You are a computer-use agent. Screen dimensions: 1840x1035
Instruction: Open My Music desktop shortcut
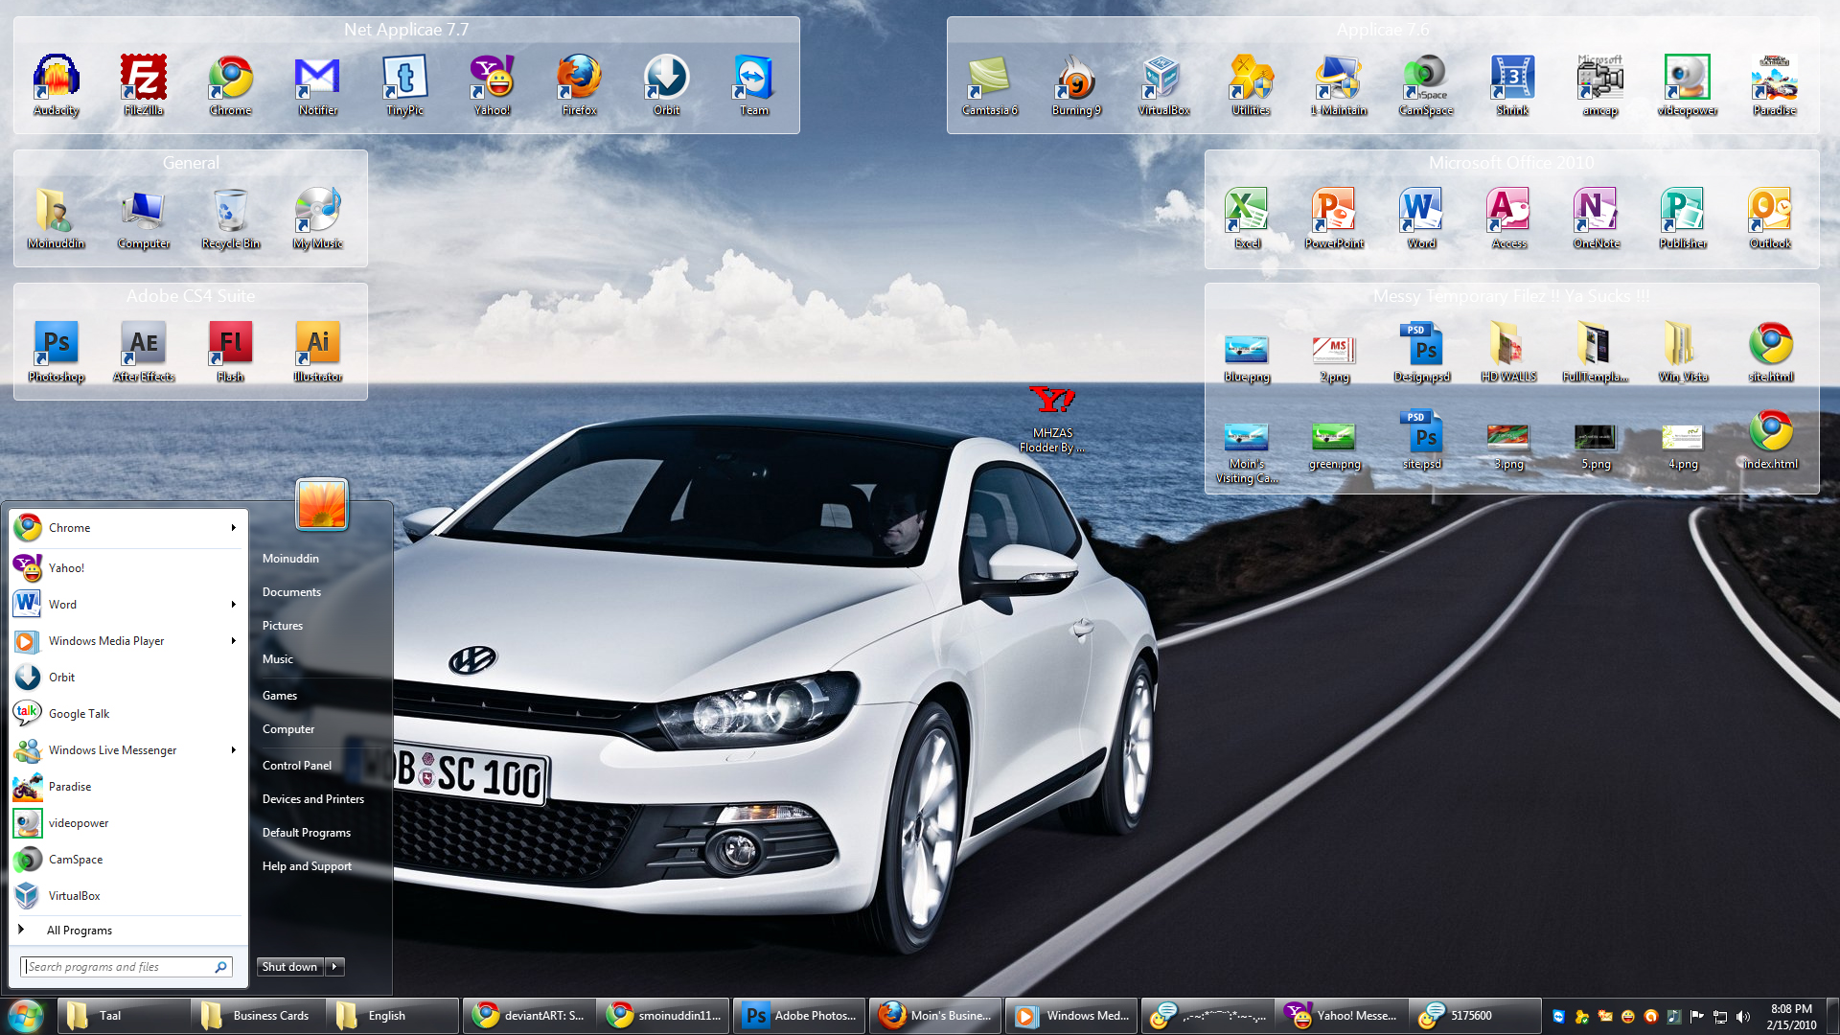click(x=317, y=218)
